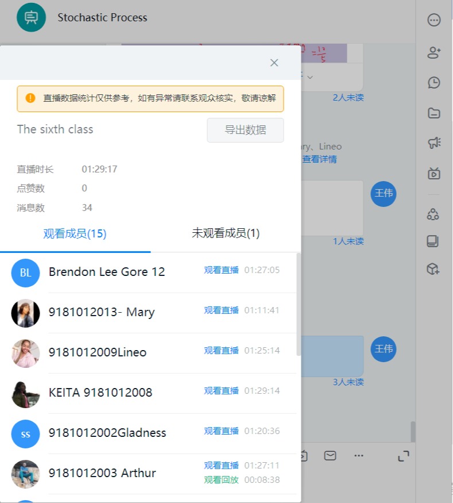Click the add member icon in sidebar
The width and height of the screenshot is (453, 503).
pyautogui.click(x=434, y=52)
